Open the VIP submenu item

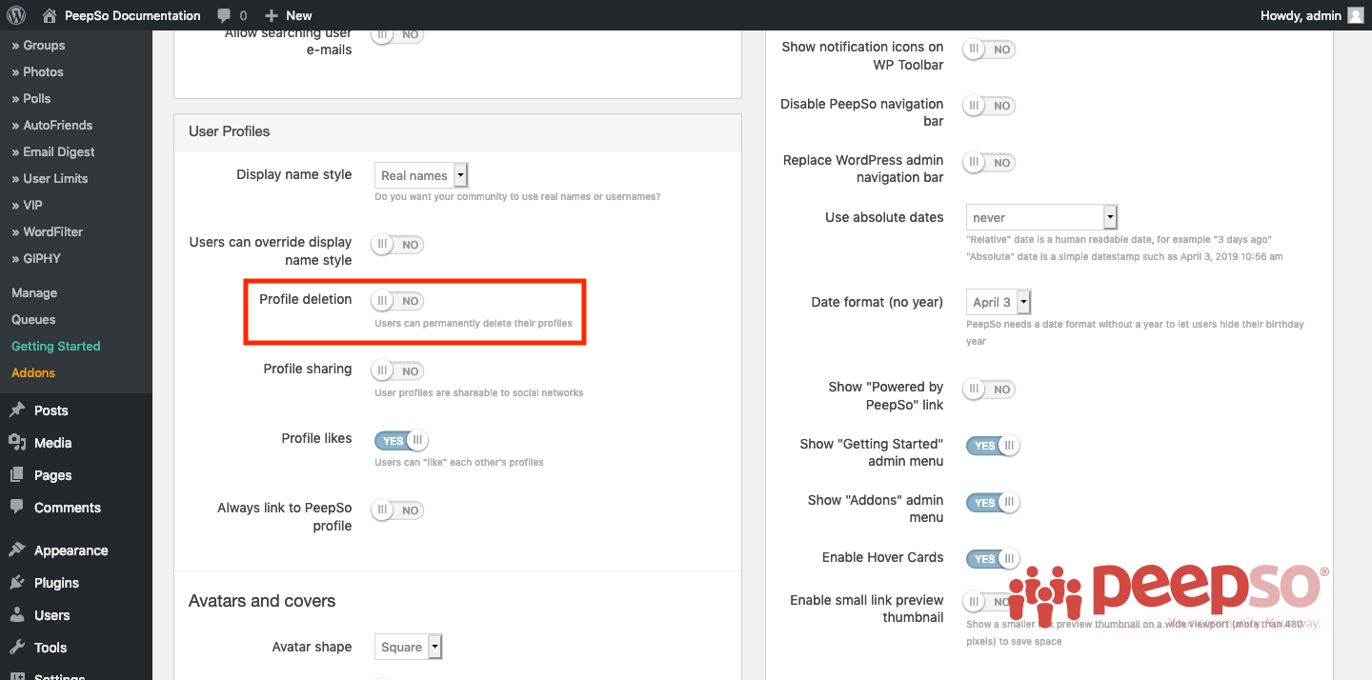tap(27, 205)
